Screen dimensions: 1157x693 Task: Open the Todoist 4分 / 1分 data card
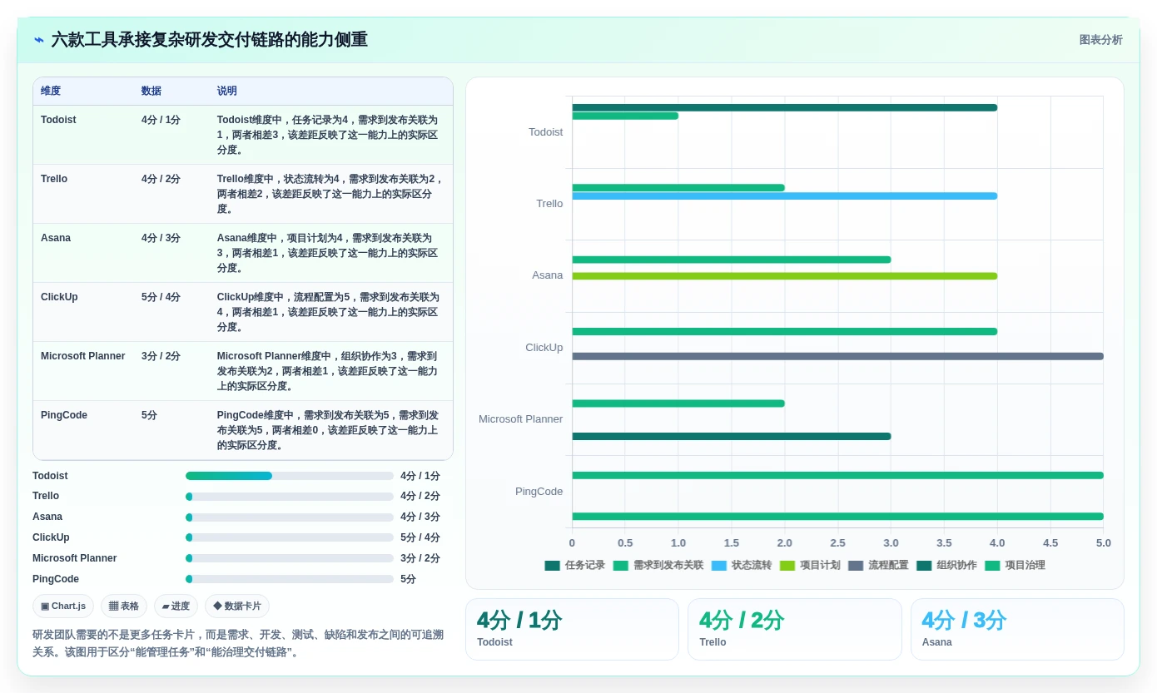(572, 630)
